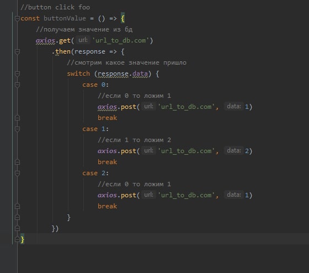Viewport: 309px width, 273px height.
Task: Click 'post' in the case 0 axios call
Action: click(129, 107)
